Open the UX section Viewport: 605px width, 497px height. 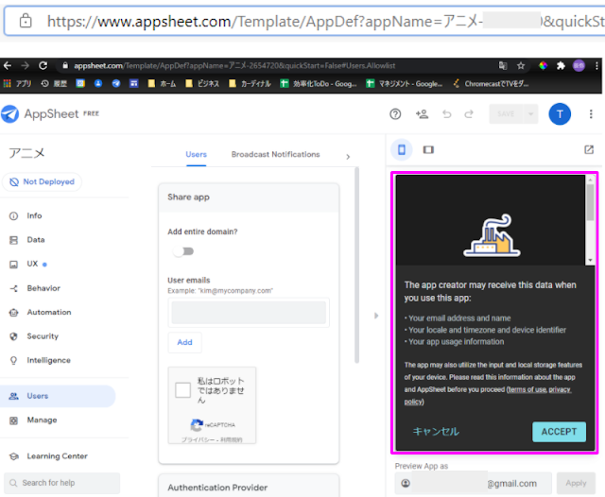pos(32,265)
